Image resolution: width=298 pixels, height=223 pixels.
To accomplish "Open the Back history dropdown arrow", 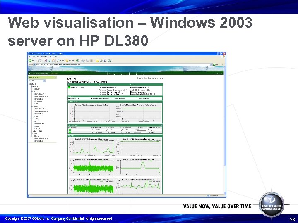I will point(36,61).
